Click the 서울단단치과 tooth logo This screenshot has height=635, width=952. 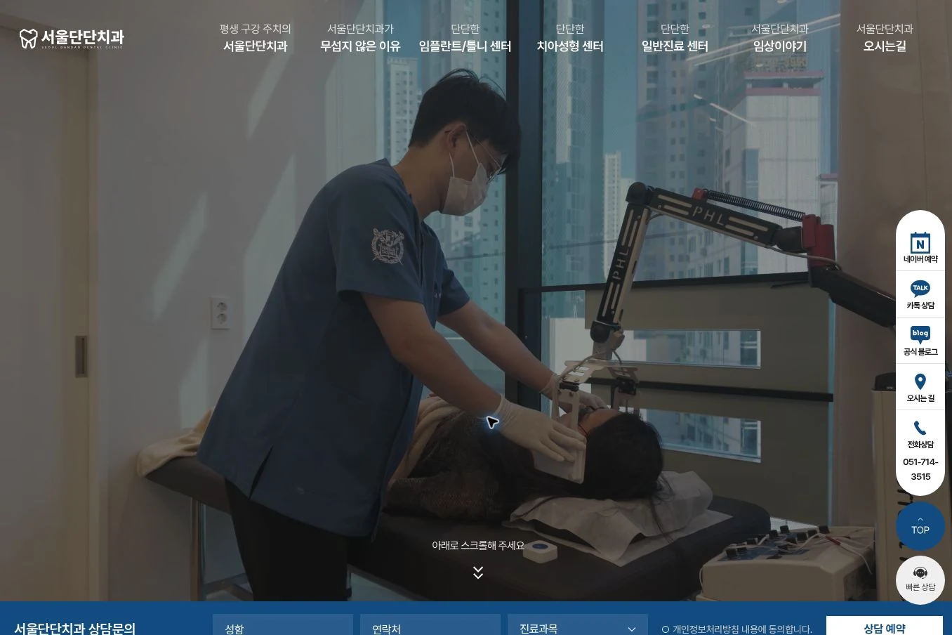[72, 38]
